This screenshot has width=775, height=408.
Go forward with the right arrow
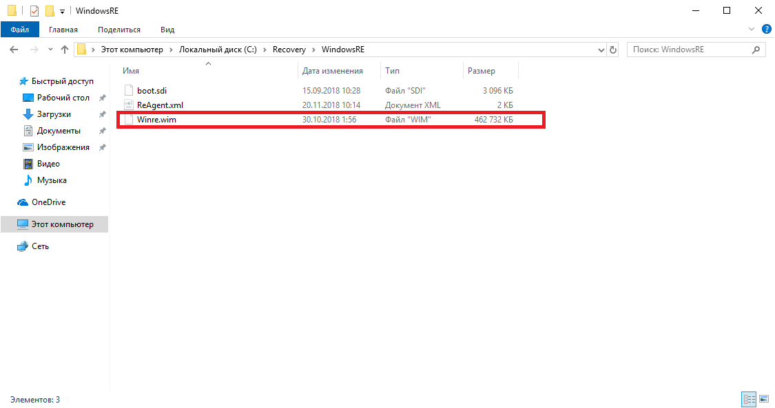pyautogui.click(x=34, y=50)
